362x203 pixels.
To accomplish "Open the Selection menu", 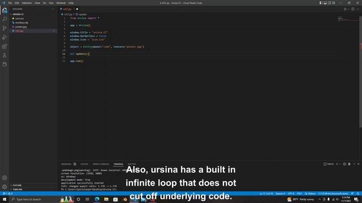I will click(27, 3).
